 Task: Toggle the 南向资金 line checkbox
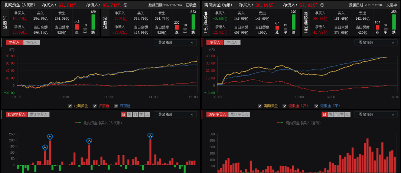pos(260,106)
